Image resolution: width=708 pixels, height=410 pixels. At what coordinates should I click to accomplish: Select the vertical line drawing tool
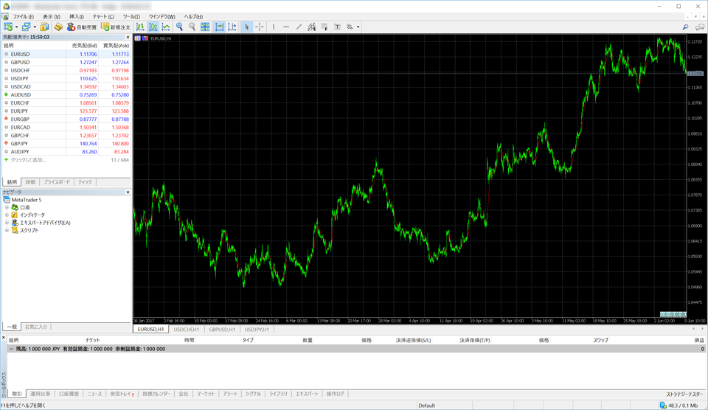(x=274, y=27)
